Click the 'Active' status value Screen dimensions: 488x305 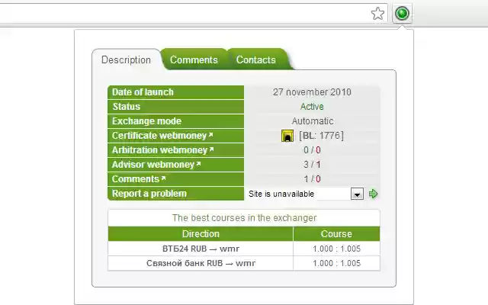312,107
